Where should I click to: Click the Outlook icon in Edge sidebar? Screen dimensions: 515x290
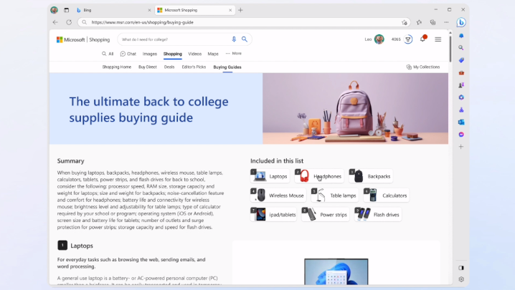(461, 122)
